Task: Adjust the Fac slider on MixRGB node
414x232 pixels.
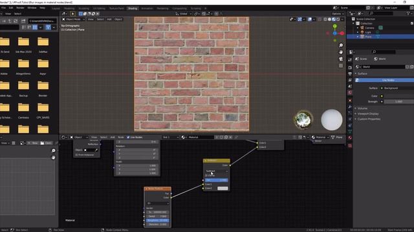Action: coord(217,180)
